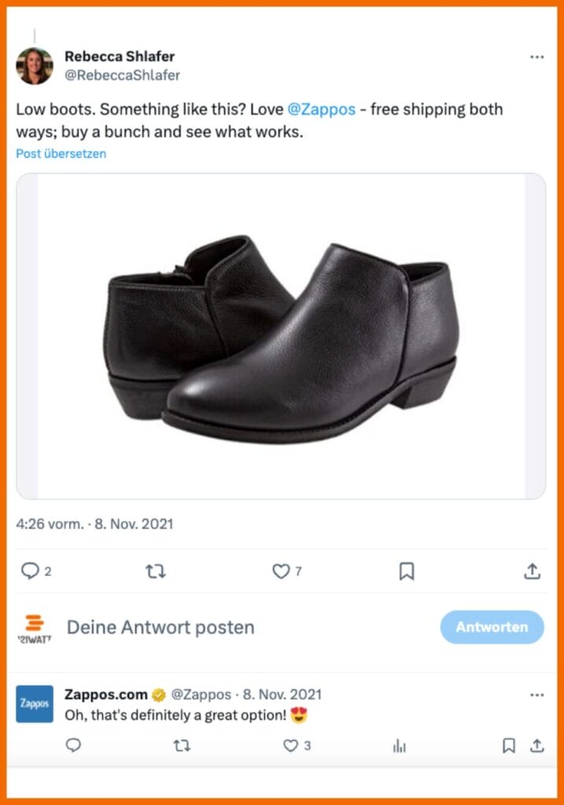The width and height of the screenshot is (564, 805).
Task: Bookmark the Zappos reply
Action: (x=509, y=745)
